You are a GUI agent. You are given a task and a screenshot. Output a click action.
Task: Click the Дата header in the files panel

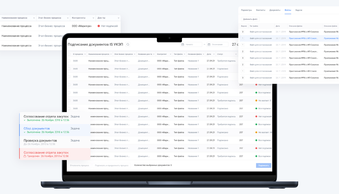[x=278, y=26]
